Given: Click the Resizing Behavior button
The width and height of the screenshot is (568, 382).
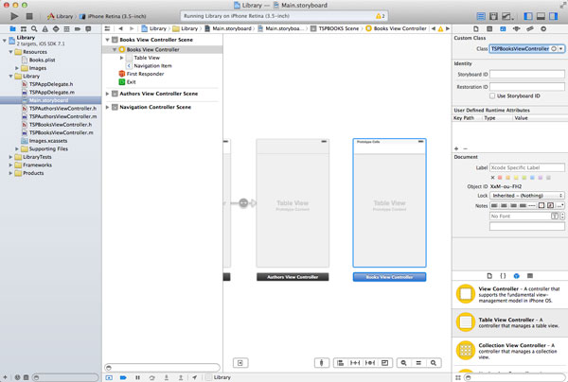Looking at the screenshot, I should tap(384, 363).
